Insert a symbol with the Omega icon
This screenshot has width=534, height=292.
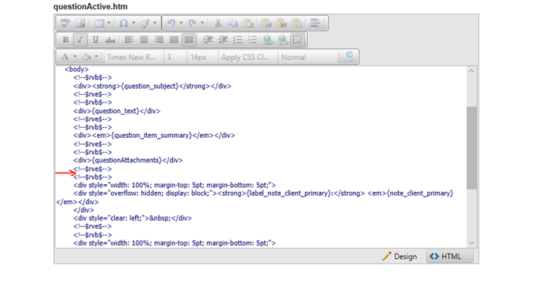(x=123, y=23)
